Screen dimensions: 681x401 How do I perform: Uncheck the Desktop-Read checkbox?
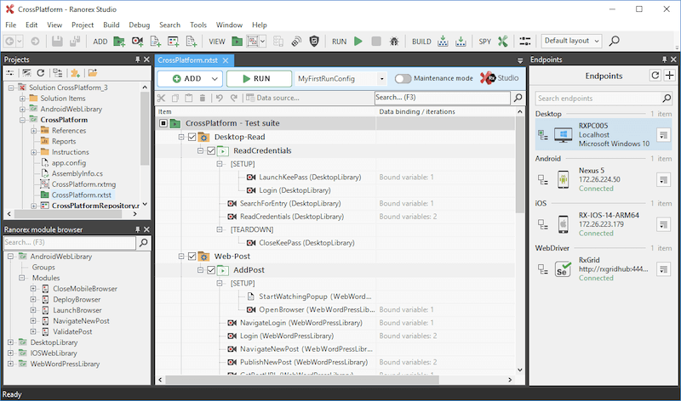click(x=192, y=137)
